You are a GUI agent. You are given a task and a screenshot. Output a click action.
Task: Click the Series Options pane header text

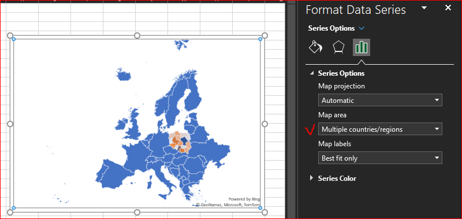point(331,28)
